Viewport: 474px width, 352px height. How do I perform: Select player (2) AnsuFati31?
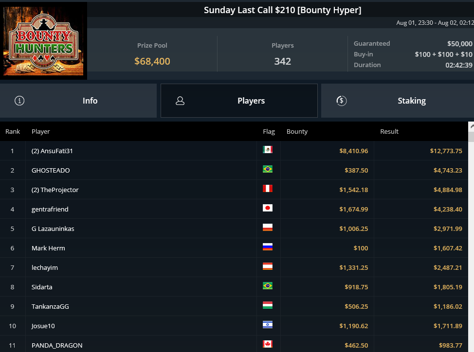click(x=52, y=151)
